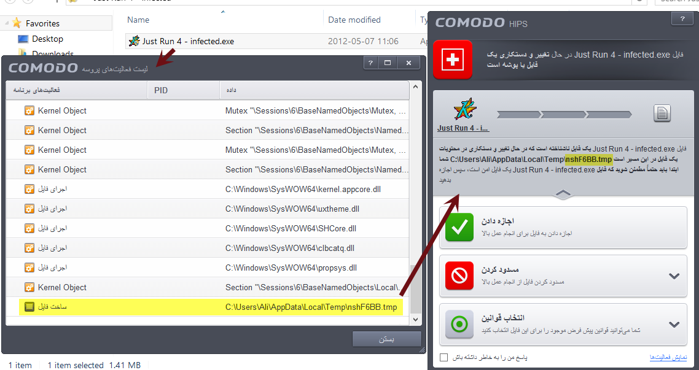Select the Desktop folder icon under Favorites
The width and height of the screenshot is (699, 370).
point(23,39)
